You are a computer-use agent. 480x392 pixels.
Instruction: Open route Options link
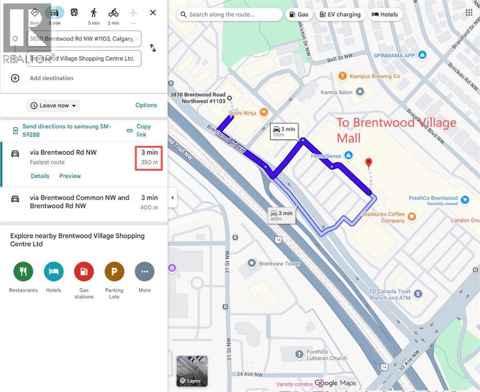pyautogui.click(x=146, y=105)
